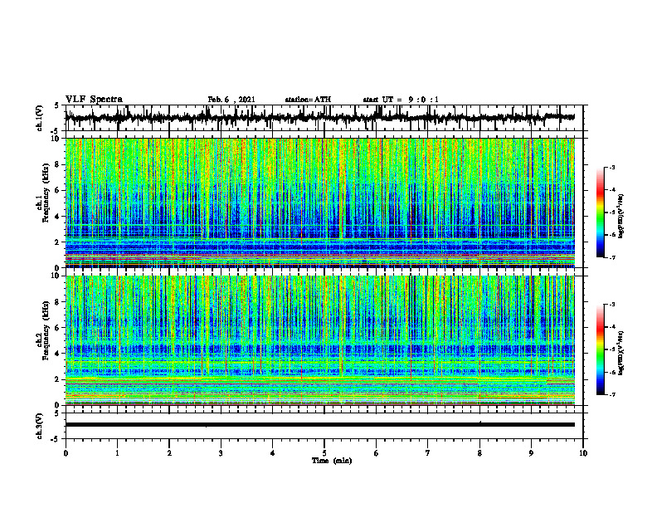This screenshot has width=657, height=508.
Task: Click the "-5" tick on ch.3(V) axis
Action: coord(56,439)
